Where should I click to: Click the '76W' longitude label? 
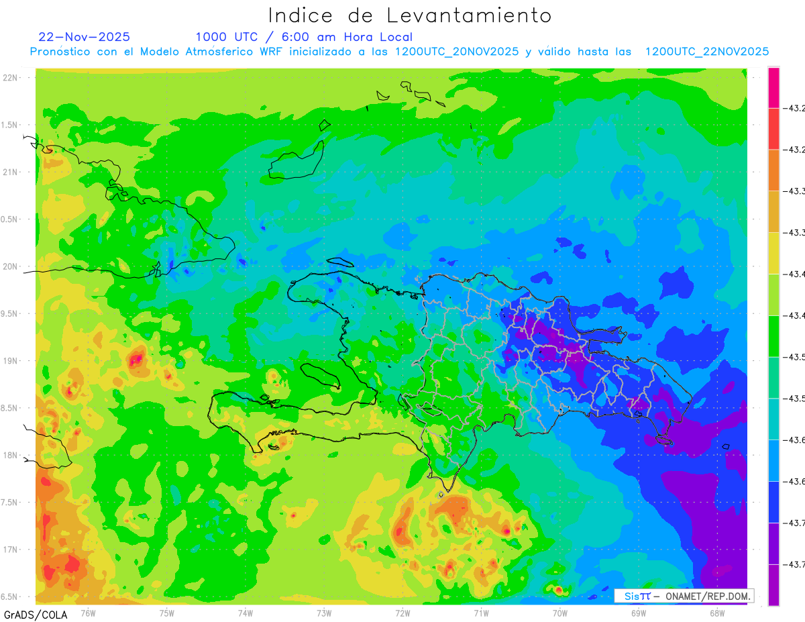(88, 613)
